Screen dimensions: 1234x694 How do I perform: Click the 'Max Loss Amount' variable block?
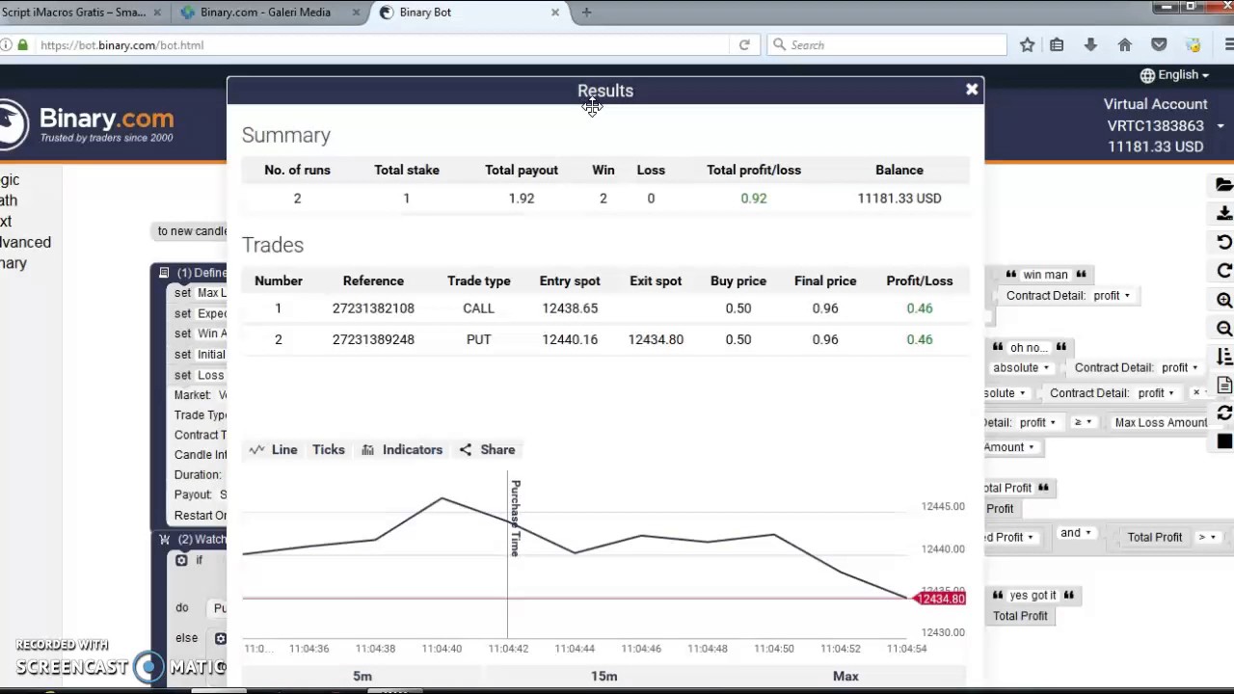tap(1160, 422)
